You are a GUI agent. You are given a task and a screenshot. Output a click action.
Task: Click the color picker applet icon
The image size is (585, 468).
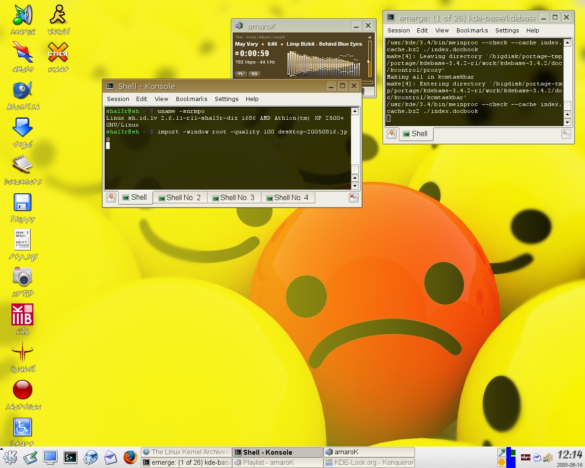[501, 452]
